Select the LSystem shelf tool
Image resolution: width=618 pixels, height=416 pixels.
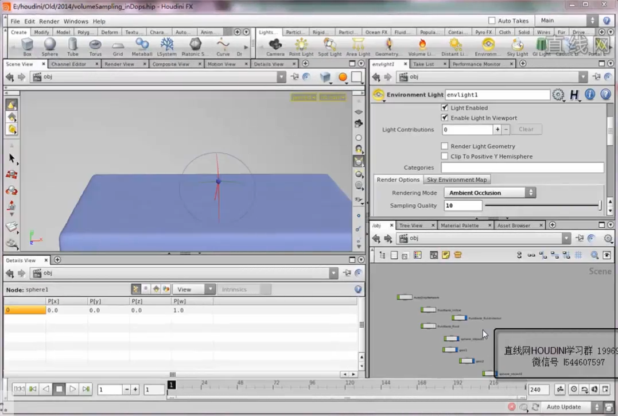click(167, 47)
